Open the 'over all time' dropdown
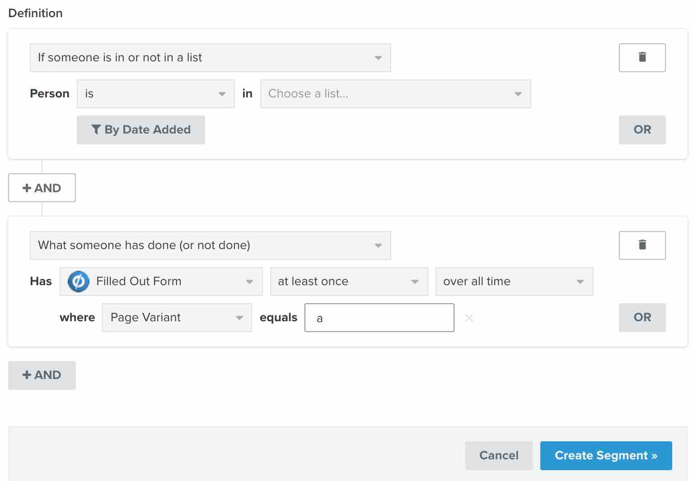 (514, 281)
